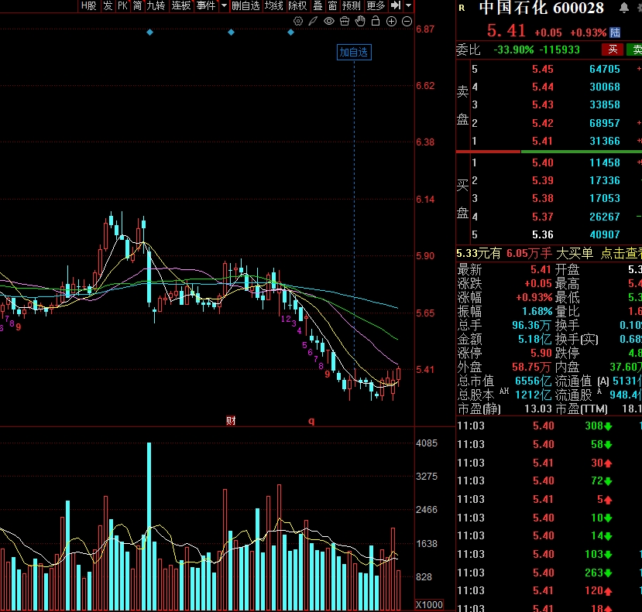642x612 pixels.
Task: Click the red 买 buy button
Action: tap(613, 50)
